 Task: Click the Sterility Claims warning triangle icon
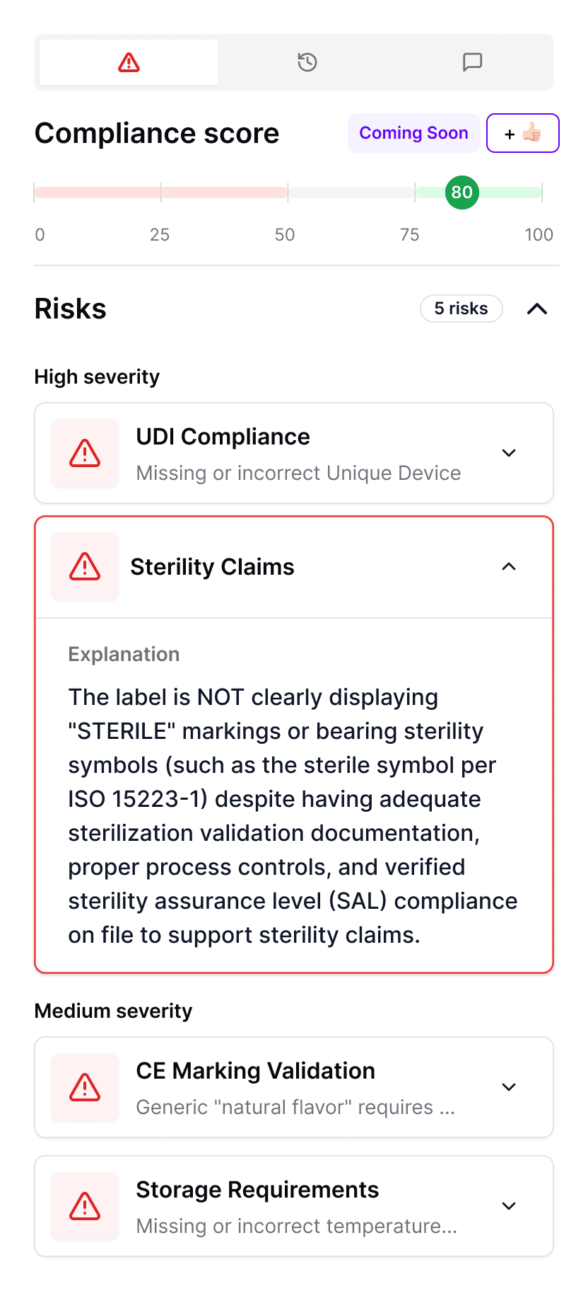[x=84, y=567]
